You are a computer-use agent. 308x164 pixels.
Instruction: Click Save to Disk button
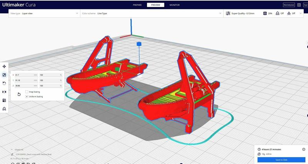pos(281,160)
